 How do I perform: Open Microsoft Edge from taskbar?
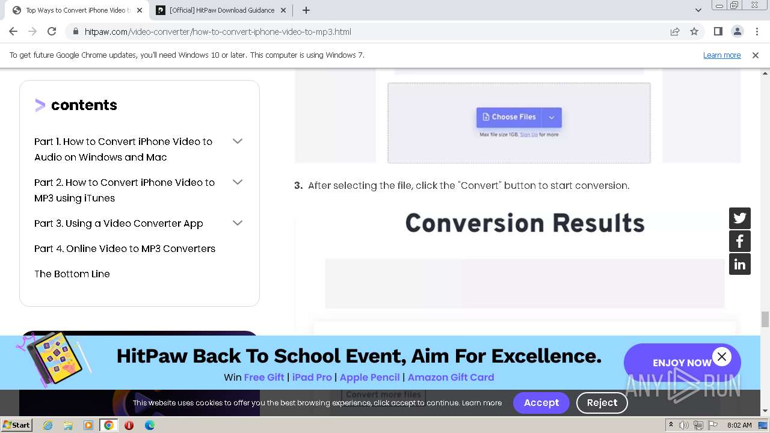tap(149, 425)
